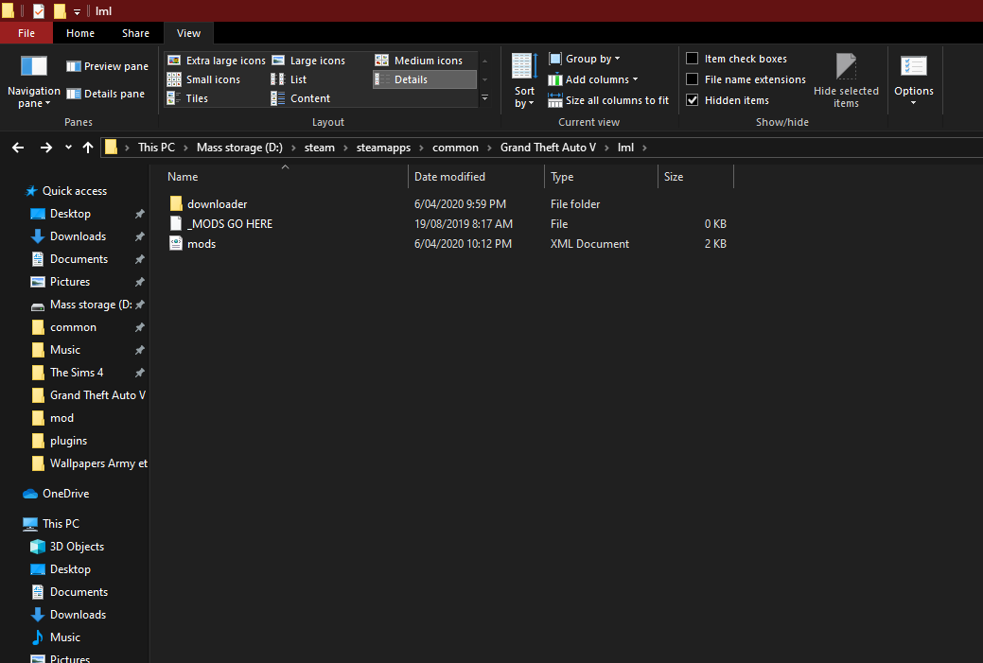Open the recent locations dropdown arrow
The width and height of the screenshot is (983, 663).
point(68,148)
